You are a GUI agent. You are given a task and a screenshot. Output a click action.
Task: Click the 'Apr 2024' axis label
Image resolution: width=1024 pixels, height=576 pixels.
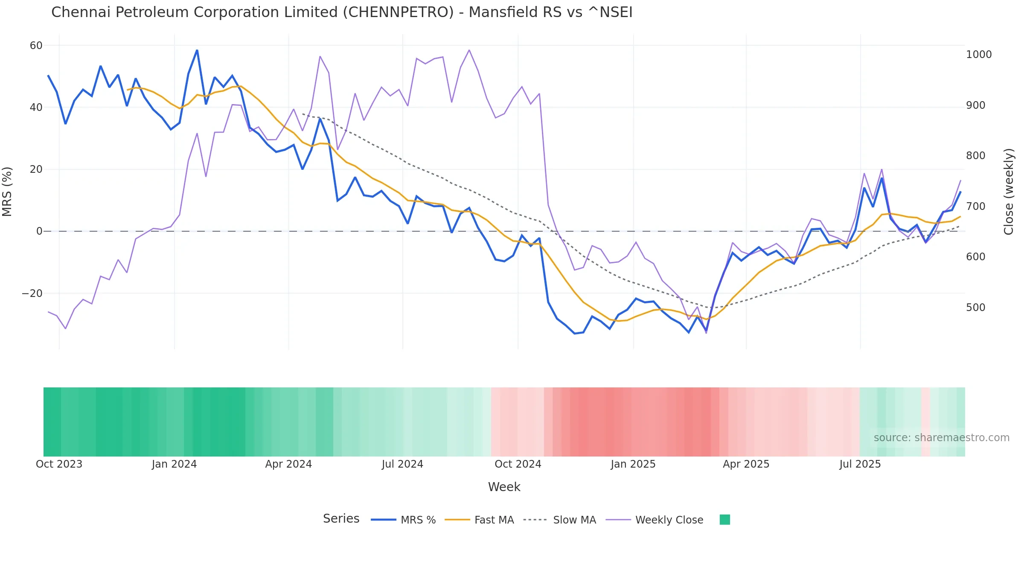point(288,464)
